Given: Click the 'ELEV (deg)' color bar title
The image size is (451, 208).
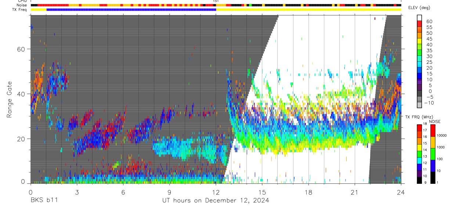Looking at the screenshot, I should coord(420,8).
